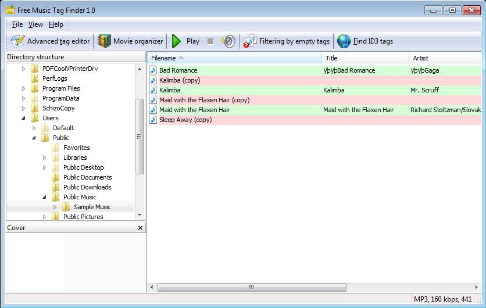Click Find ID3 tags globe icon

point(344,41)
